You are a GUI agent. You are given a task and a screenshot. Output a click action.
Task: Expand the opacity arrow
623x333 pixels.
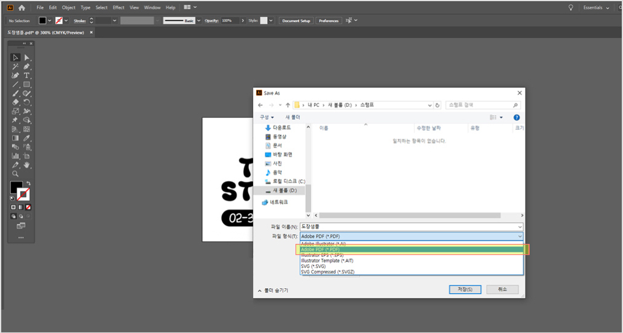click(242, 21)
